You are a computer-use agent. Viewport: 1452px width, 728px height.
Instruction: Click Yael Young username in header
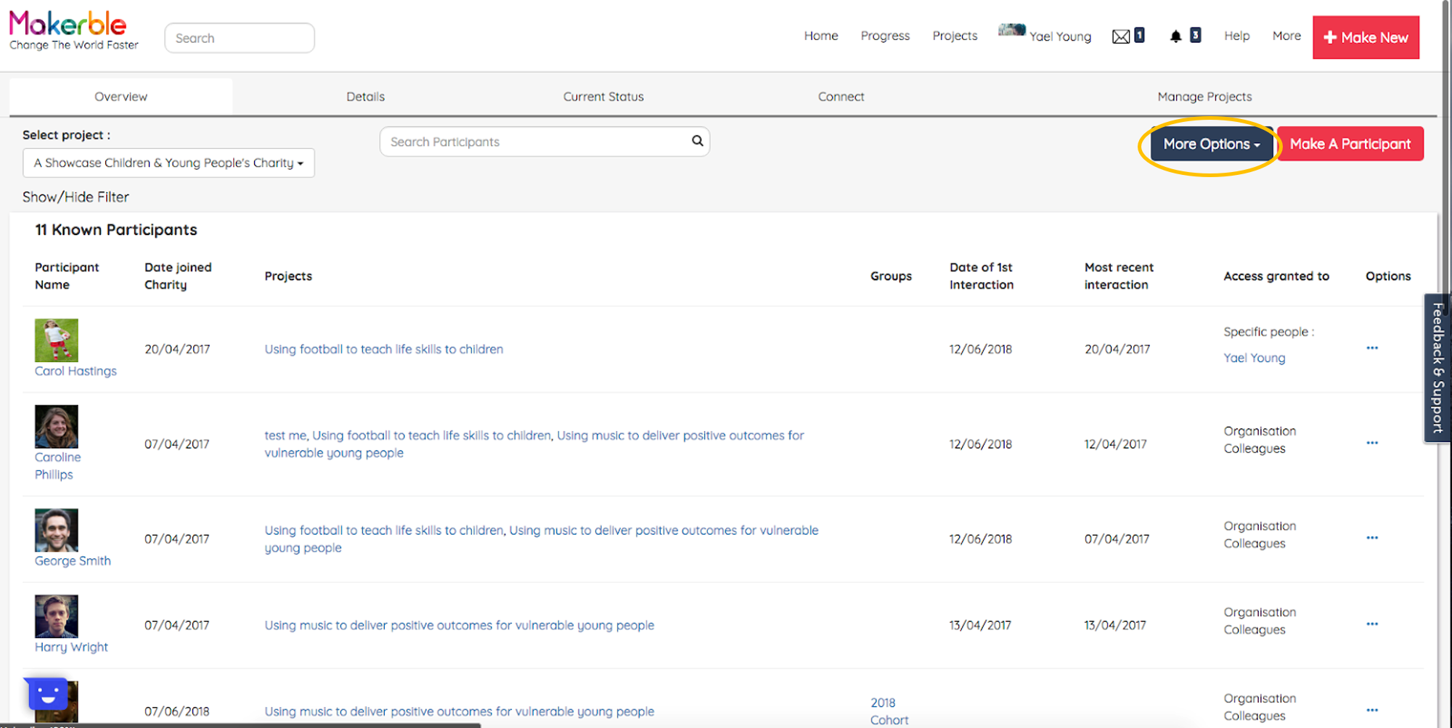(1060, 36)
